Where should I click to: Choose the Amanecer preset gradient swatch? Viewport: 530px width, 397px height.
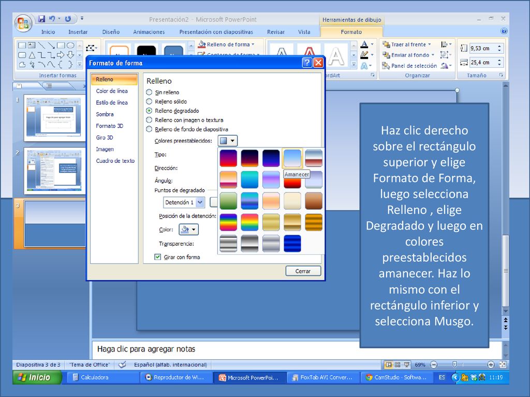tap(292, 158)
